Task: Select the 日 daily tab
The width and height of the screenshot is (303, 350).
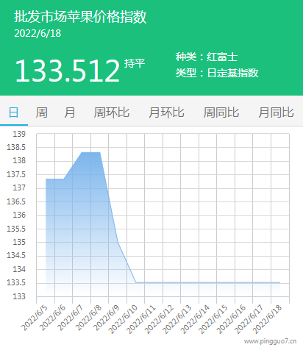Action: 14,113
